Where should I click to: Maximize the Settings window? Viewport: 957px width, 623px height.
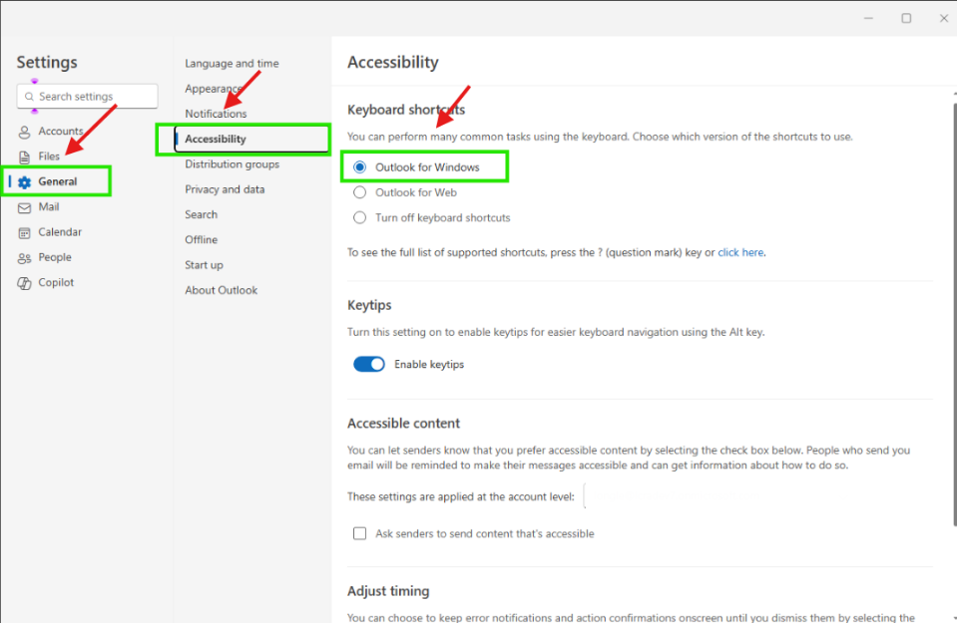(906, 18)
